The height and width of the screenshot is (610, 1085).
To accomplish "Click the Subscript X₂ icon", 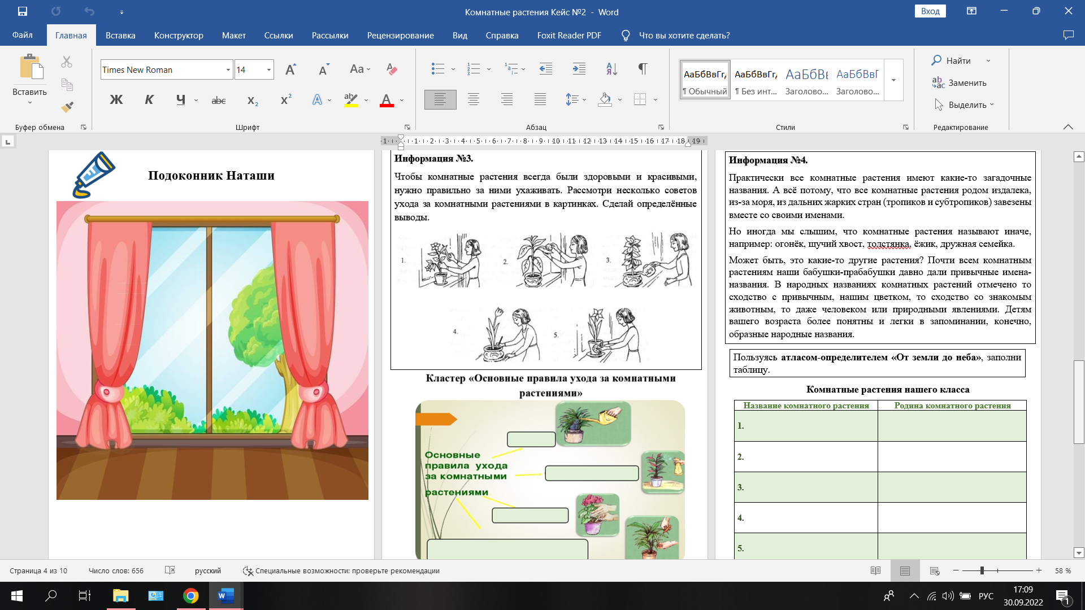I will point(253,100).
